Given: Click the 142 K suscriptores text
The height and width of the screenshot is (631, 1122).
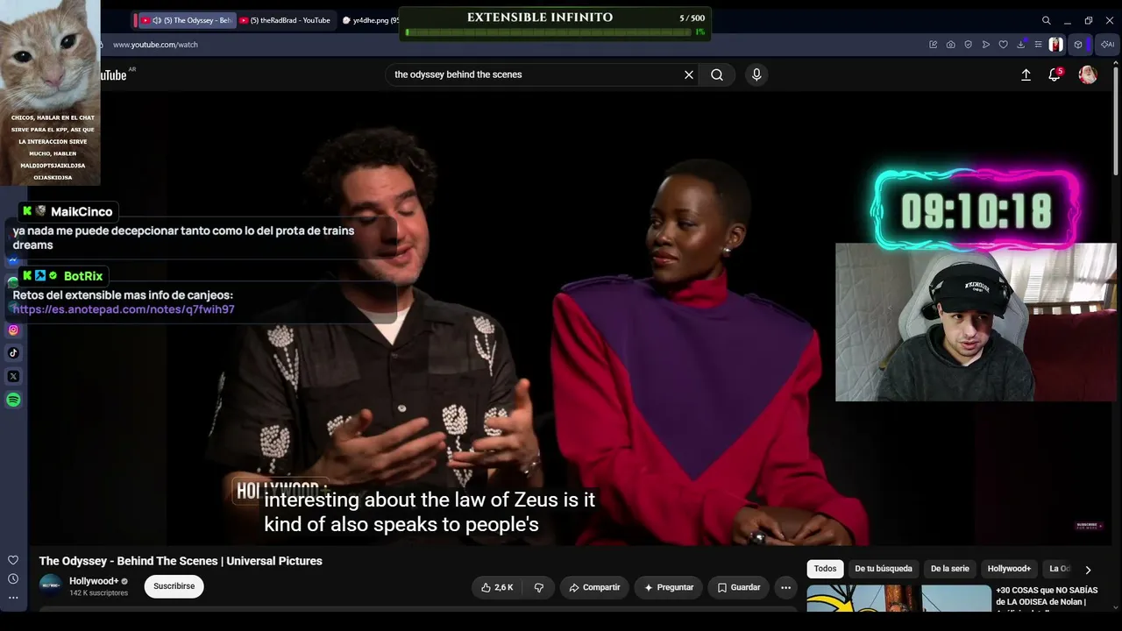Looking at the screenshot, I should pos(98,593).
